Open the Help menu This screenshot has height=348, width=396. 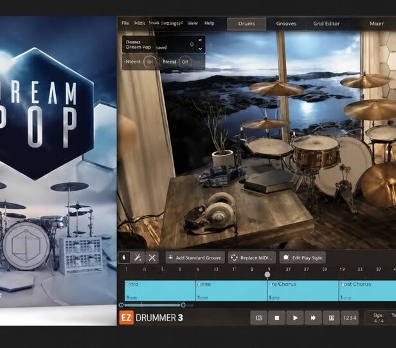click(x=209, y=23)
